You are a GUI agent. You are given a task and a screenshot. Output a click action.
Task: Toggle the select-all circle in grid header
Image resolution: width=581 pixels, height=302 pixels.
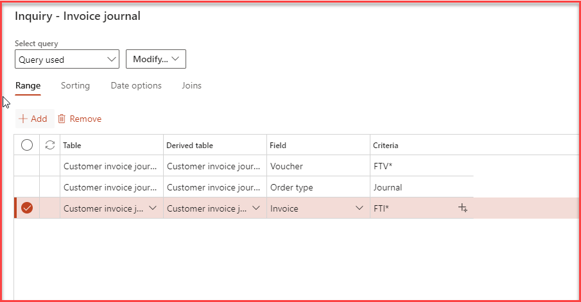coord(27,145)
